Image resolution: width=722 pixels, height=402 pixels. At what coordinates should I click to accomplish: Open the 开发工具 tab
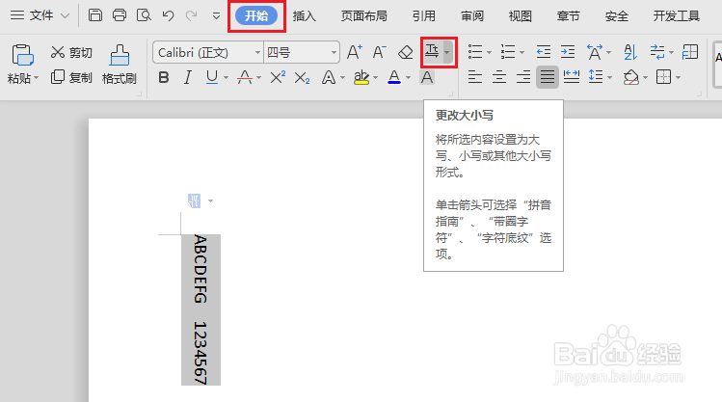coord(677,16)
